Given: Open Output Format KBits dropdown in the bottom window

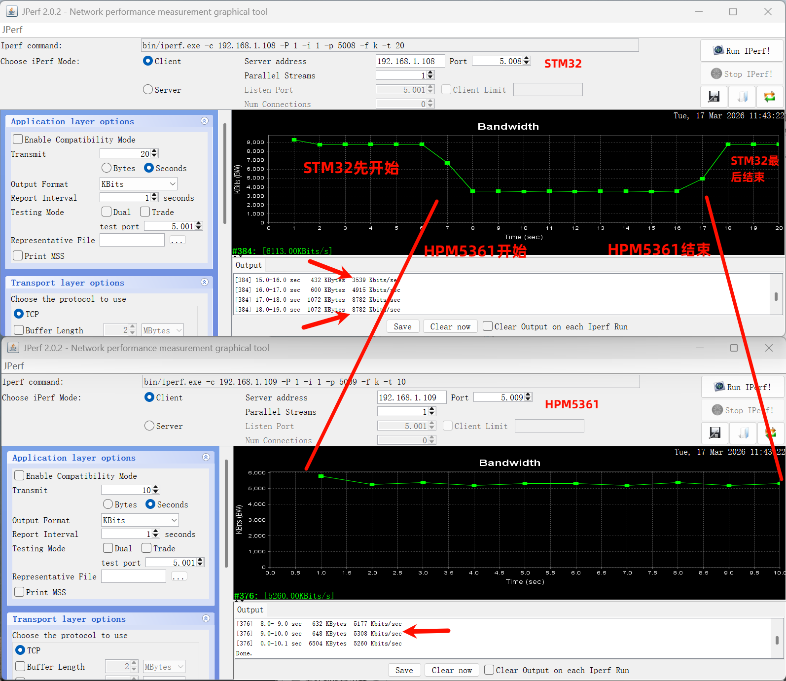Looking at the screenshot, I should (x=140, y=520).
